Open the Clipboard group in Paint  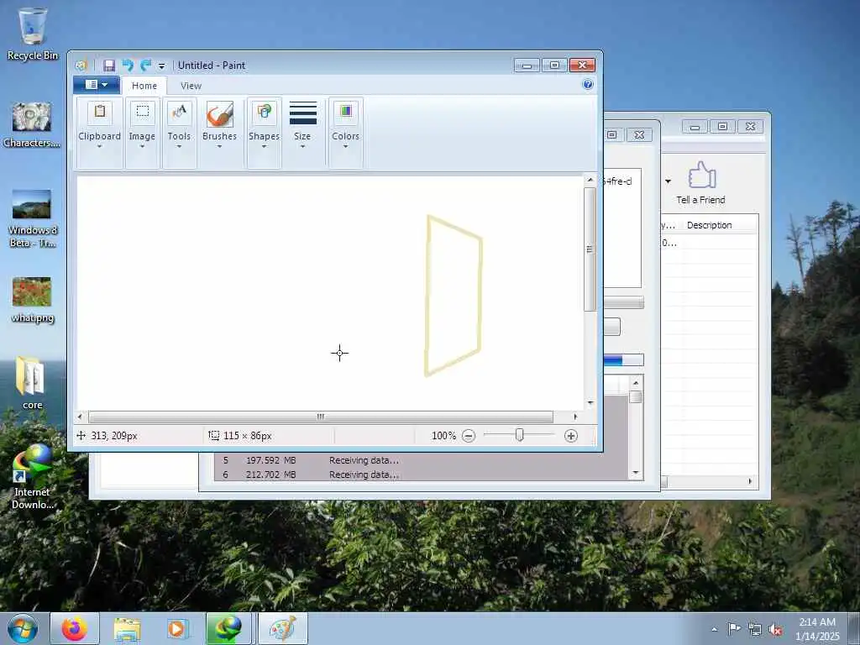(99, 133)
